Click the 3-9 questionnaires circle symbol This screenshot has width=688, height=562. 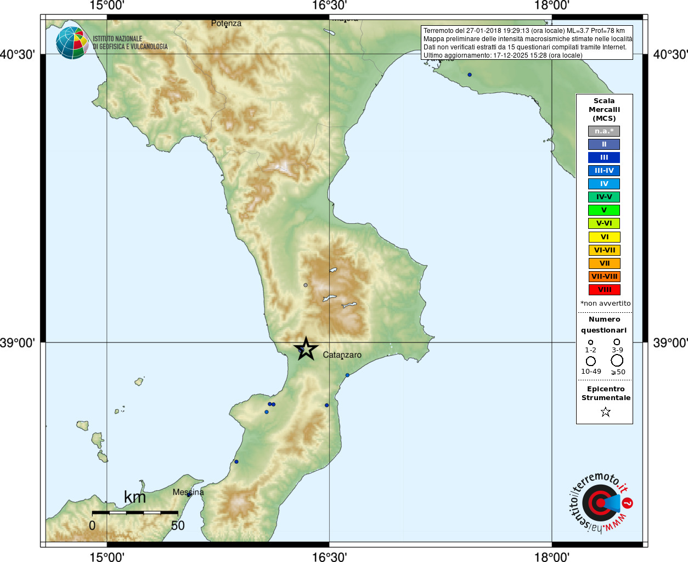(x=617, y=341)
